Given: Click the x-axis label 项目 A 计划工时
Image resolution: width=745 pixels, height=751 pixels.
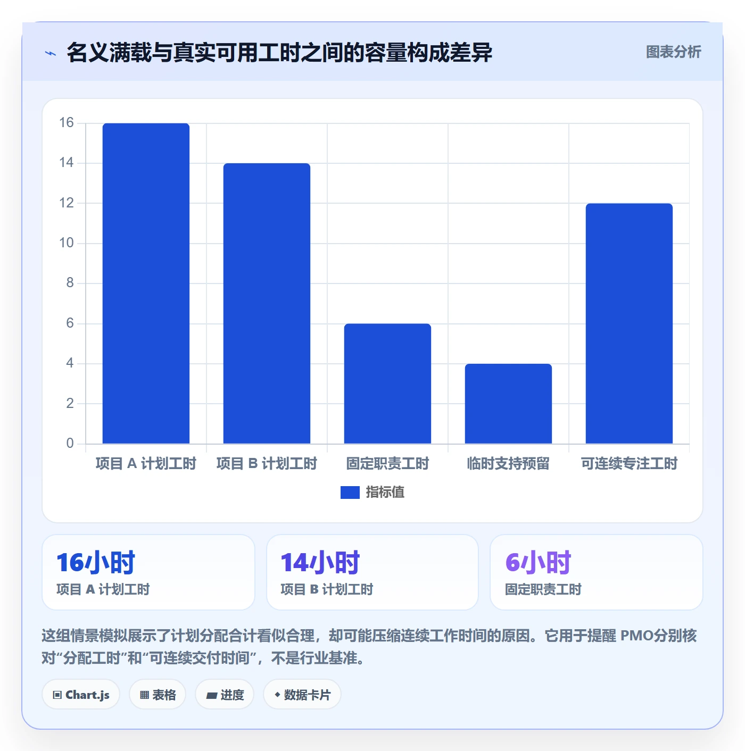Looking at the screenshot, I should 146,464.
